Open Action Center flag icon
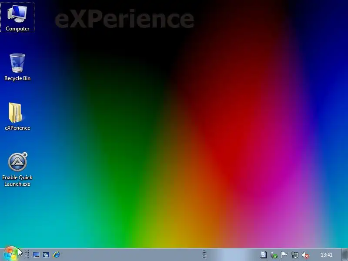Image resolution: width=348 pixels, height=261 pixels. click(284, 255)
